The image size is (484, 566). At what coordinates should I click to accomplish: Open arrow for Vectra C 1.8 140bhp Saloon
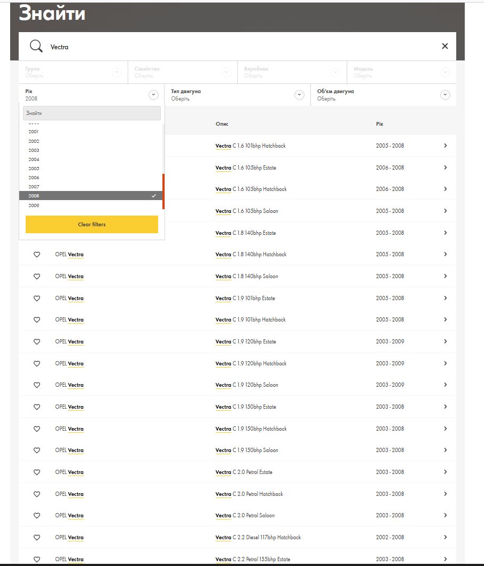coord(446,276)
